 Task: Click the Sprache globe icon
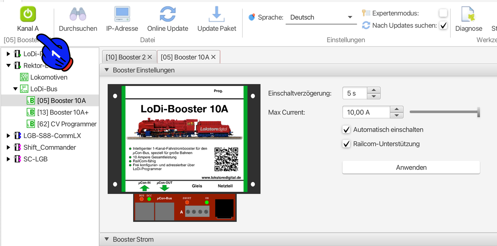252,17
